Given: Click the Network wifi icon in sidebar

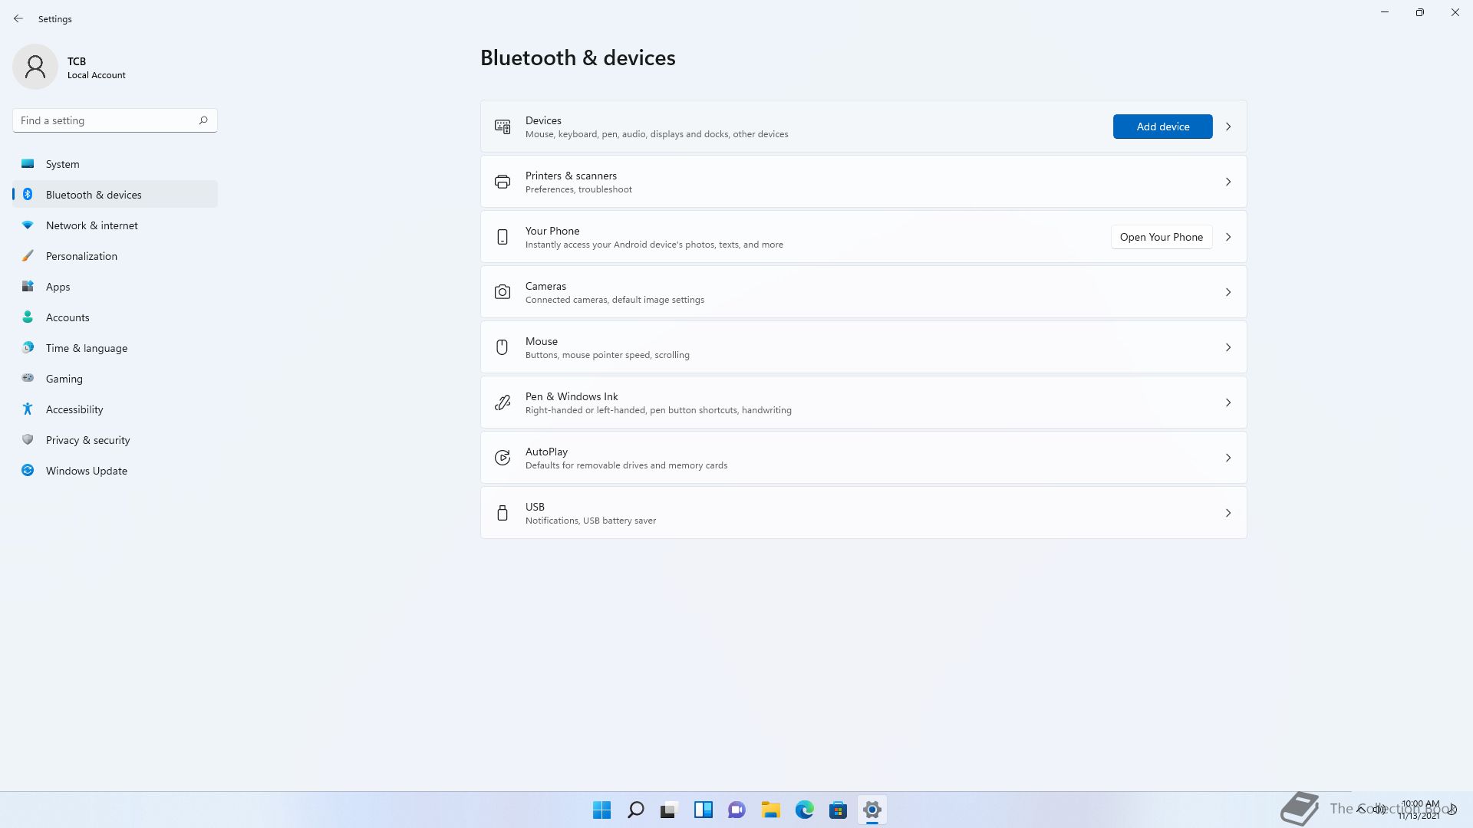Looking at the screenshot, I should [x=28, y=225].
